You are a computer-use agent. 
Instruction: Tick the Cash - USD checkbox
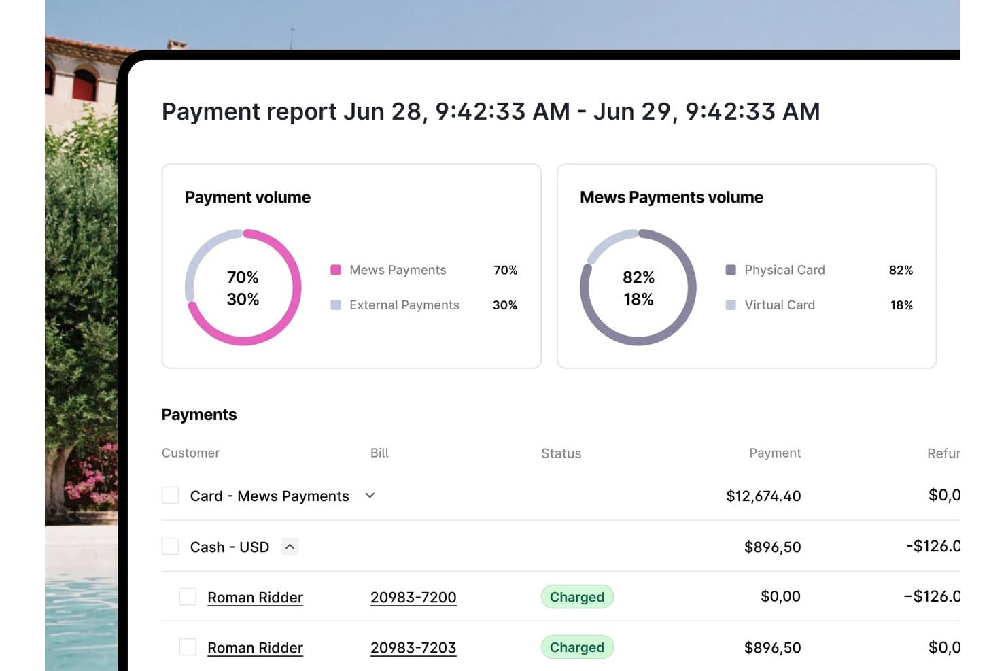point(170,546)
